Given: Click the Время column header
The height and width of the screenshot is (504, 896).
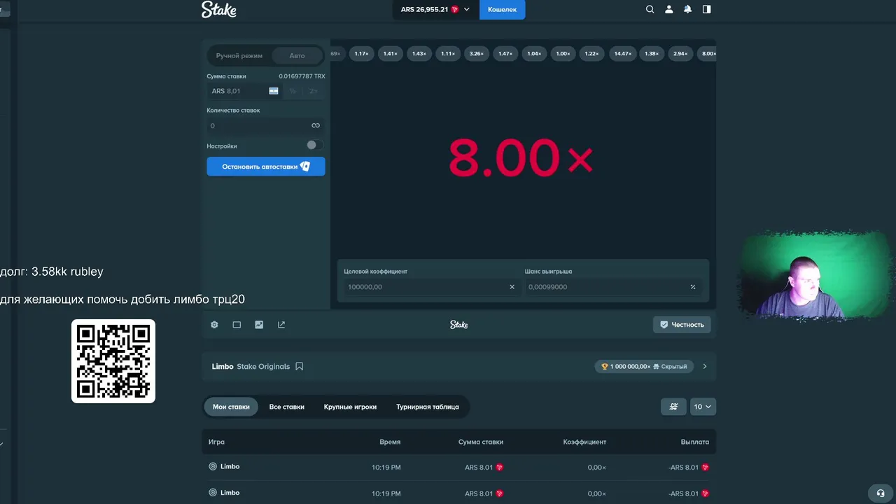Looking at the screenshot, I should [x=390, y=442].
